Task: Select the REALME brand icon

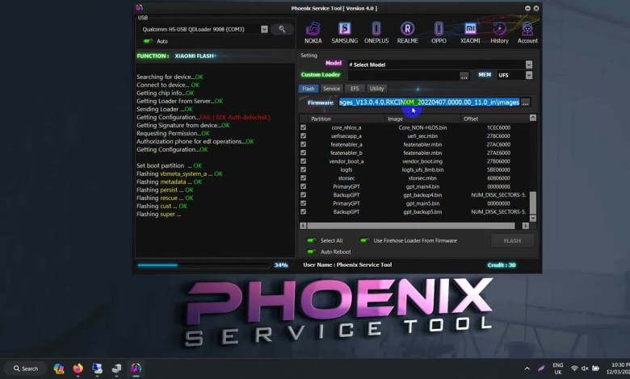Action: pyautogui.click(x=408, y=31)
